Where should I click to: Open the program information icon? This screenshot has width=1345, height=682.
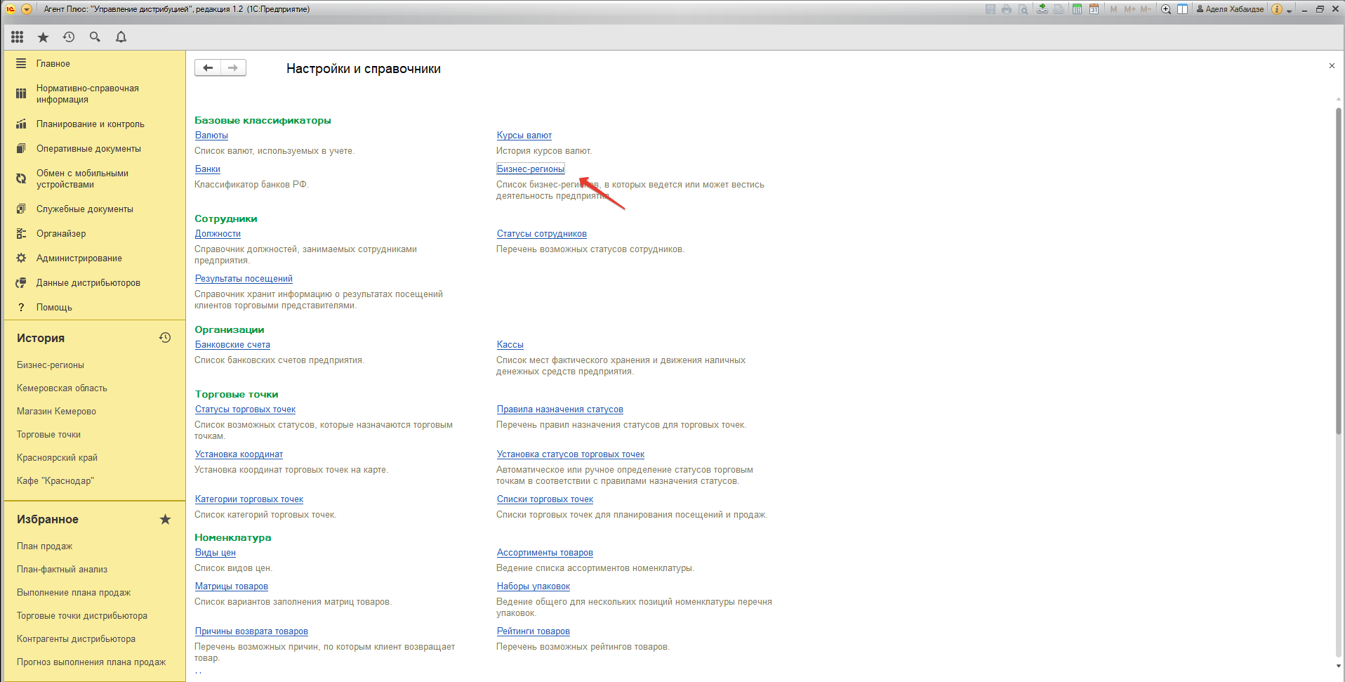click(x=1277, y=9)
